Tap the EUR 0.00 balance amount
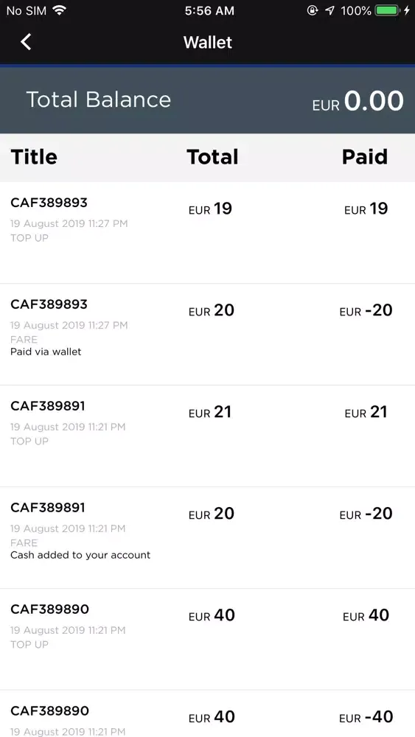This screenshot has width=415, height=737. [x=358, y=101]
